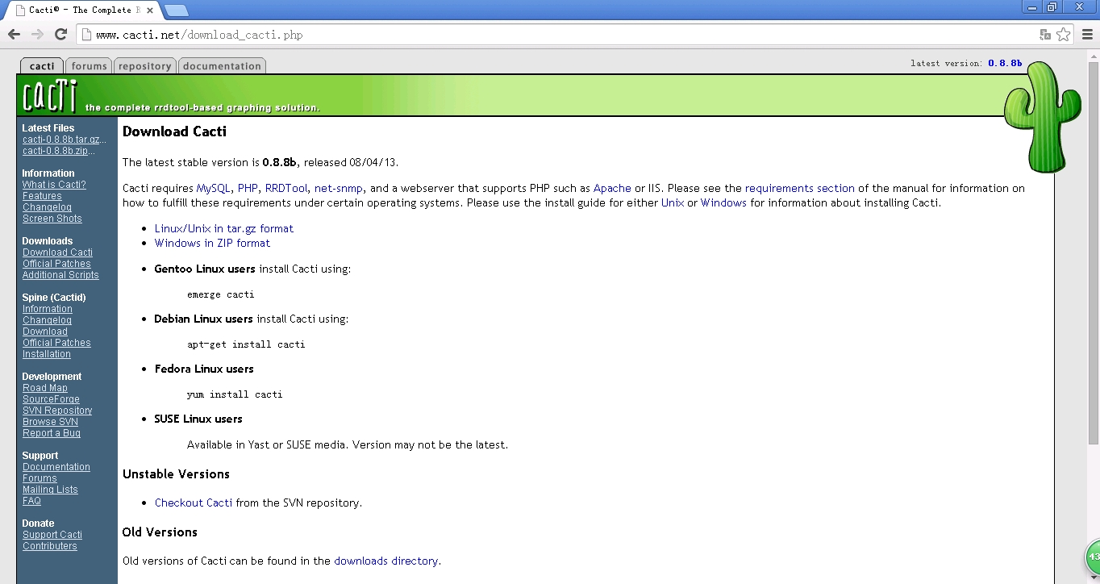Image resolution: width=1100 pixels, height=584 pixels.
Task: Open the Browse SVN link
Action: point(50,422)
